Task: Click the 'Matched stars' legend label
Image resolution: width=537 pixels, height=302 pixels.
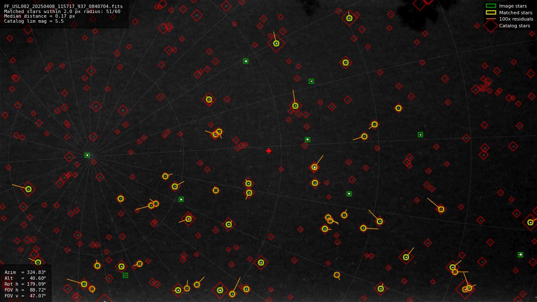Action: click(x=516, y=13)
